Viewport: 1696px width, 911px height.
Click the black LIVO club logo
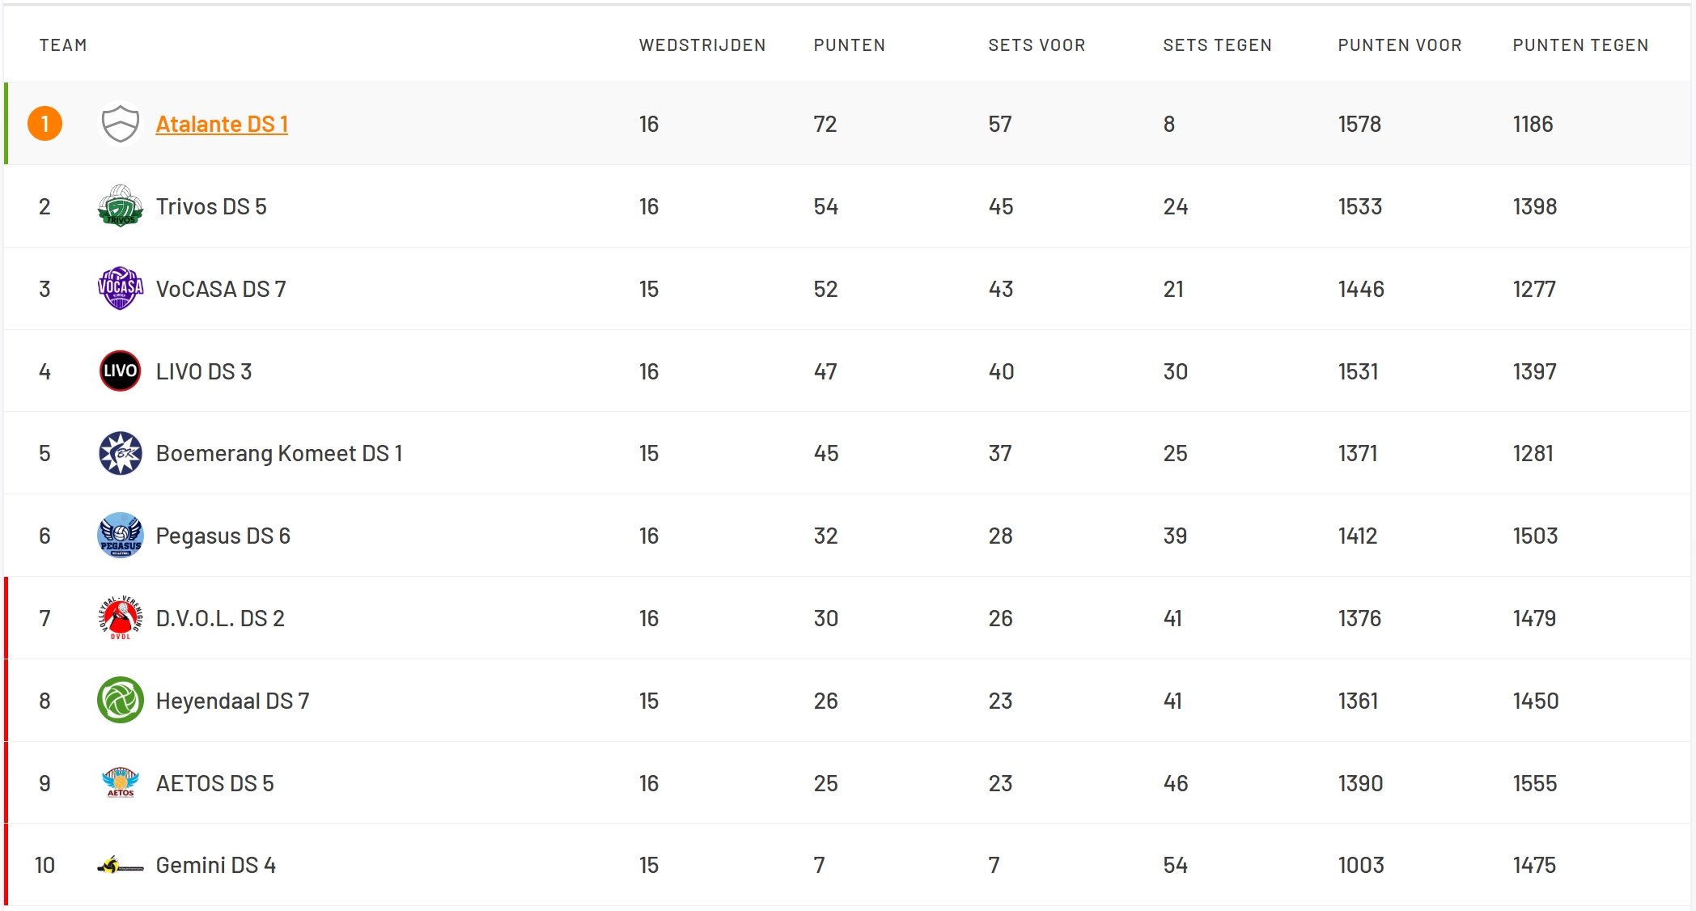(x=120, y=371)
